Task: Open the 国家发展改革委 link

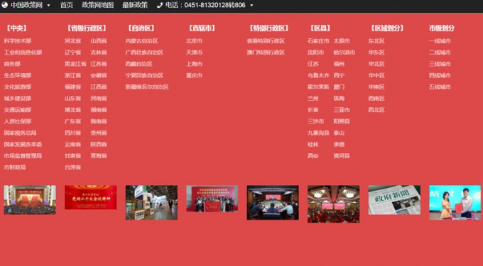Action: pos(23,144)
